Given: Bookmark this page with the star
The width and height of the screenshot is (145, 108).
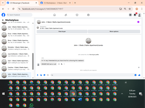Looking at the screenshot, I should 130,9.
